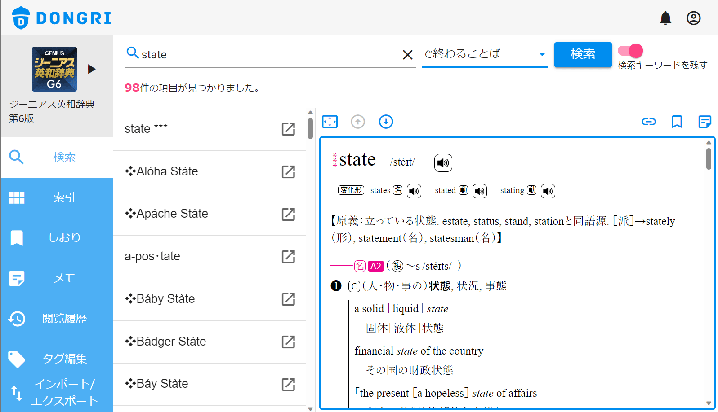This screenshot has width=718, height=412.
Task: Clear the search field with X
Action: pyautogui.click(x=407, y=55)
